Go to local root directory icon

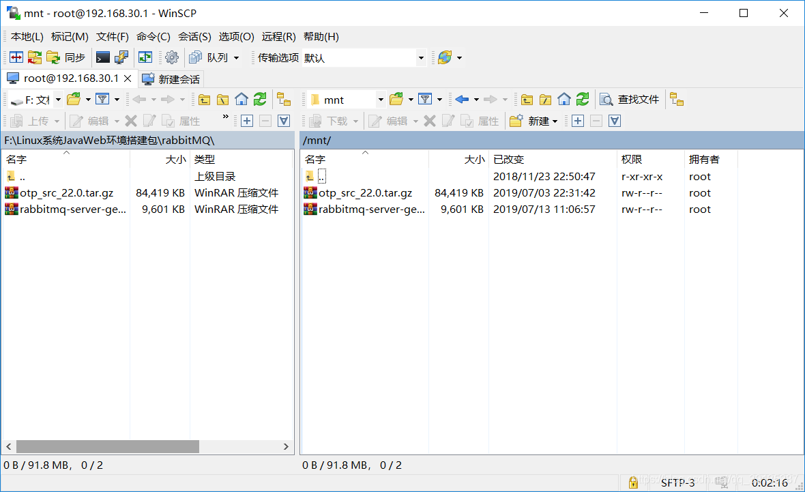pyautogui.click(x=222, y=99)
